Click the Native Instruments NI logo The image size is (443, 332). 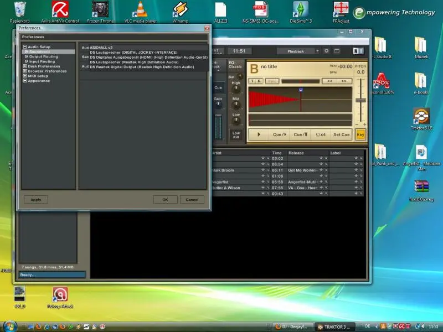(358, 51)
